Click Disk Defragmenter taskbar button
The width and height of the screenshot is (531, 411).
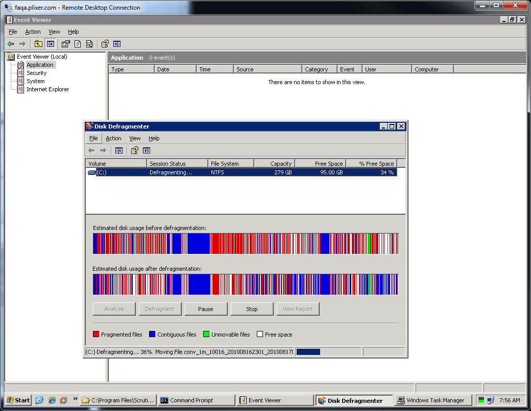tap(354, 400)
